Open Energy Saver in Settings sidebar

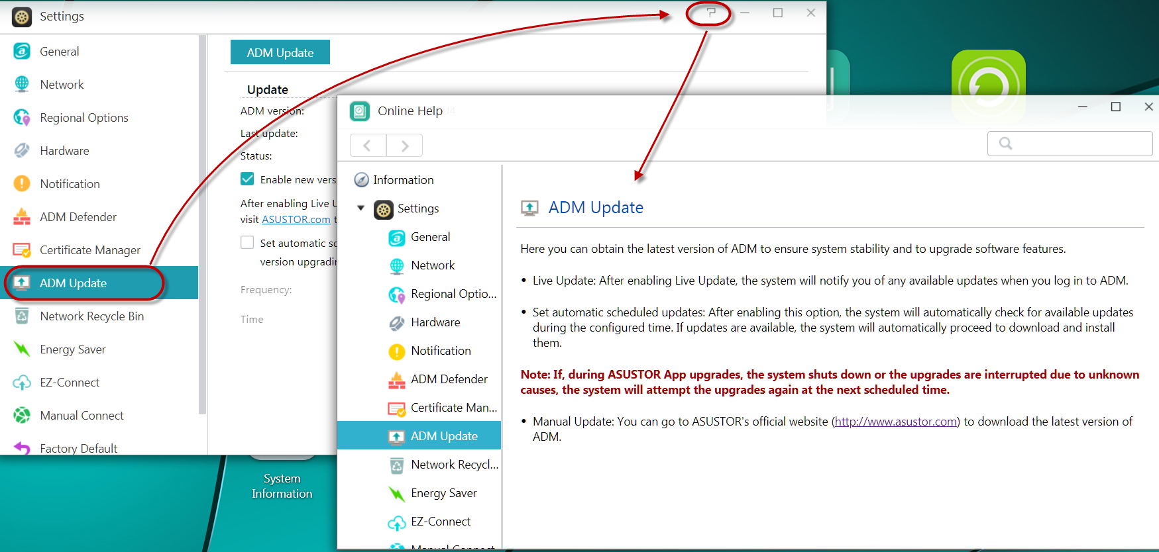click(99, 349)
